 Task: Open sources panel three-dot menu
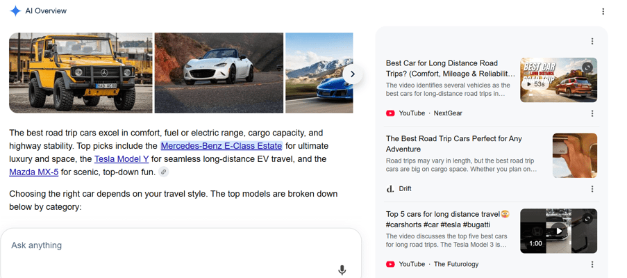tap(592, 41)
